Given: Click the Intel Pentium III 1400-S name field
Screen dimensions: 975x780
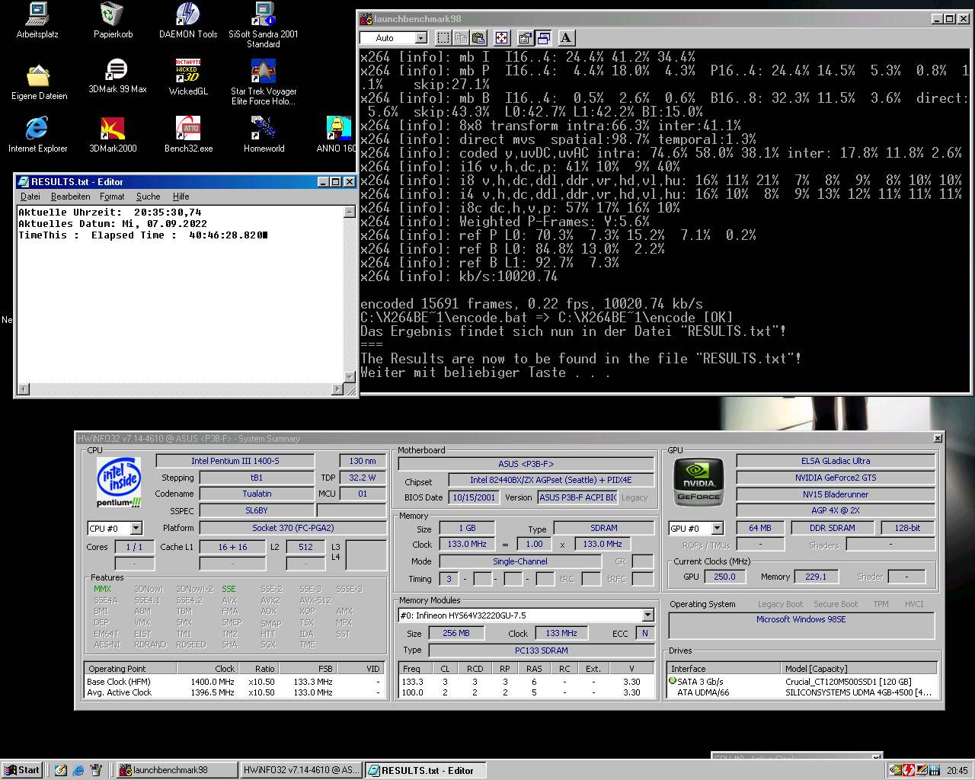Looking at the screenshot, I should (235, 461).
